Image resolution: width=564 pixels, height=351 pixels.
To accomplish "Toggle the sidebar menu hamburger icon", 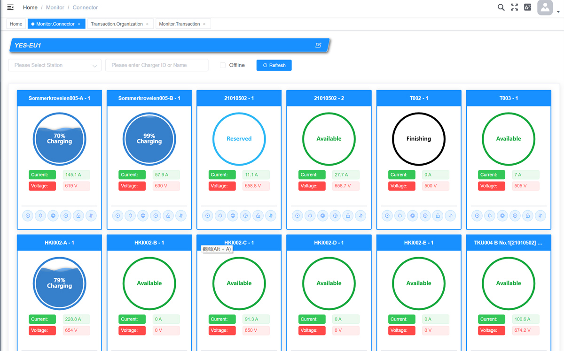I will point(10,7).
